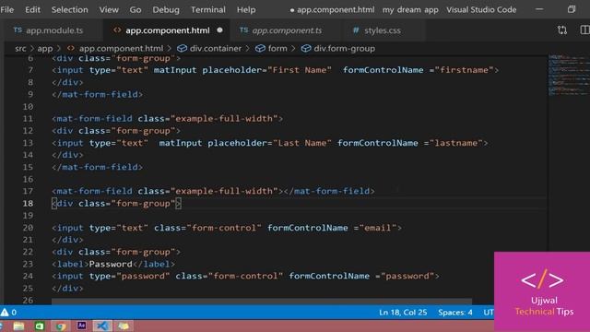Click the yellow folder icon in the taskbar
590x332 pixels.
pyautogui.click(x=124, y=326)
